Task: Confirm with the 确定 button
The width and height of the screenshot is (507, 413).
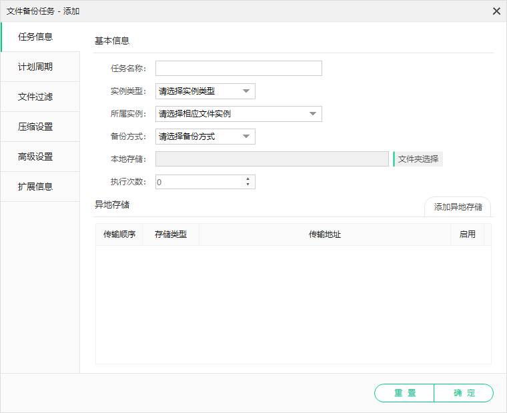Action: [464, 393]
